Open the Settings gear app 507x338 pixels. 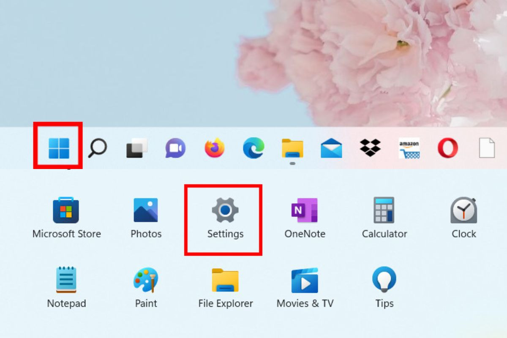225,218
